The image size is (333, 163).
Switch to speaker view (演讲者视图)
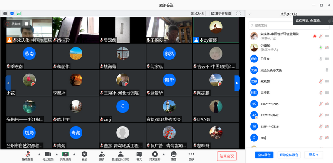221,14
